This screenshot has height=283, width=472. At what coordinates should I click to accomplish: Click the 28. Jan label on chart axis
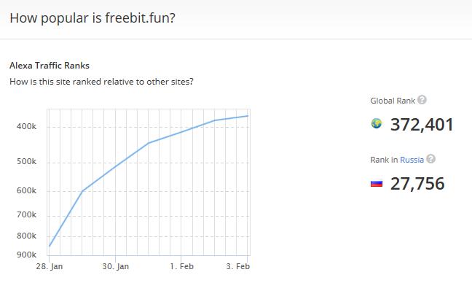click(x=50, y=266)
